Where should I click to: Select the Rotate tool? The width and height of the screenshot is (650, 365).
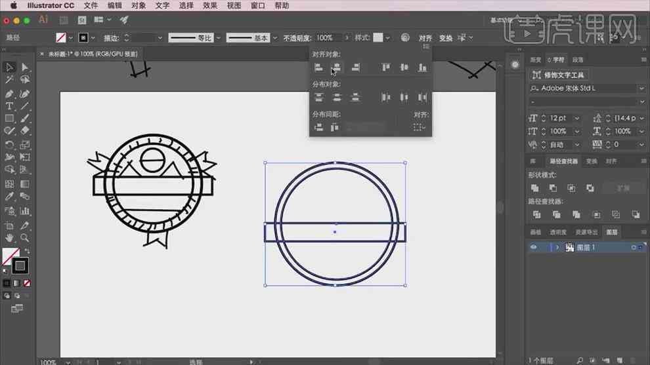click(10, 145)
